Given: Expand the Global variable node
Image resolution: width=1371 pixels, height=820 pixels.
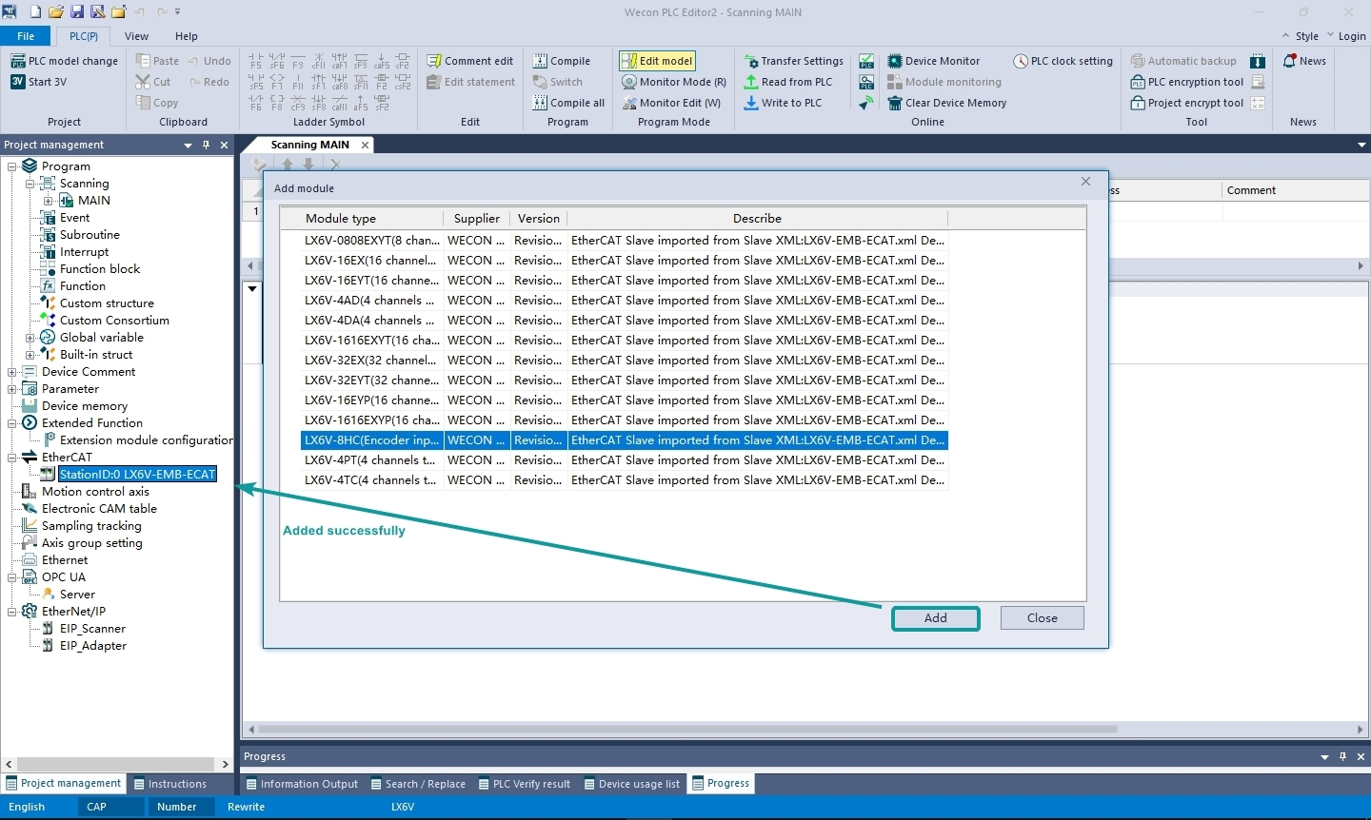Looking at the screenshot, I should coord(30,338).
